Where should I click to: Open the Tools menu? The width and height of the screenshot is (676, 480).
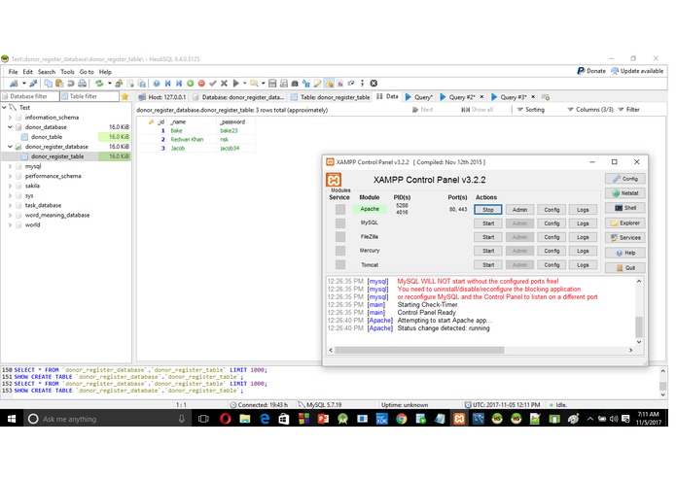coord(68,72)
